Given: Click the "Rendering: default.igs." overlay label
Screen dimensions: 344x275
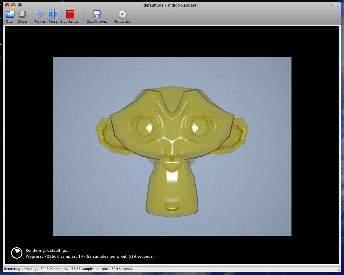Looking at the screenshot, I should [47, 250].
